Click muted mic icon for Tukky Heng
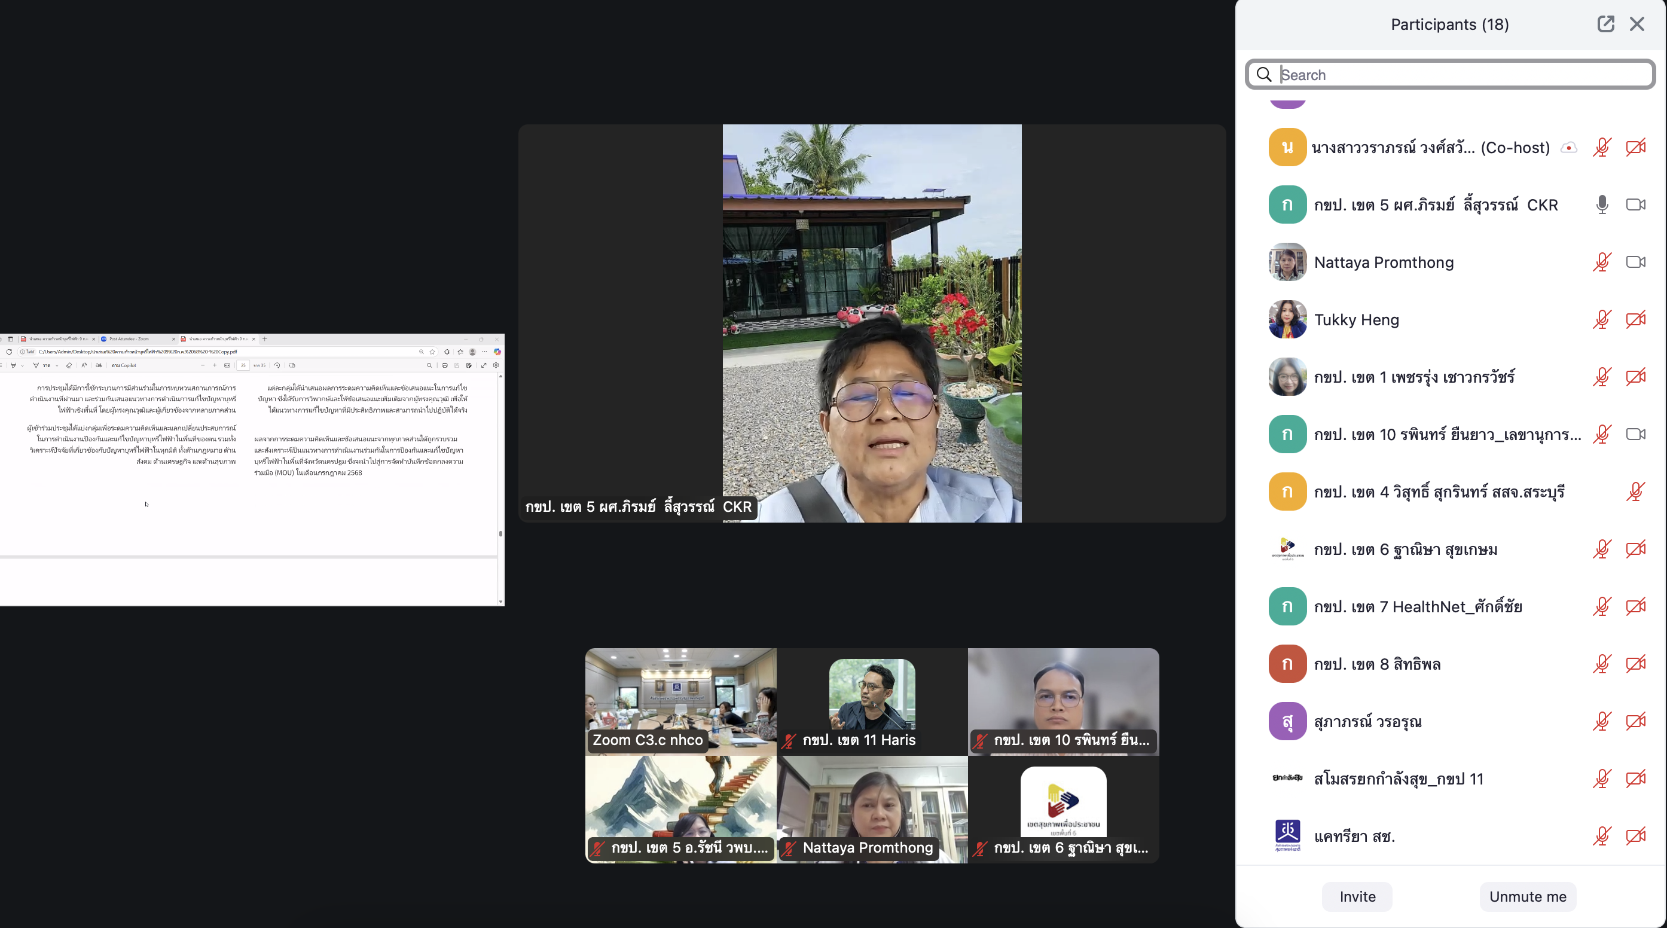This screenshot has width=1667, height=928. [1602, 320]
